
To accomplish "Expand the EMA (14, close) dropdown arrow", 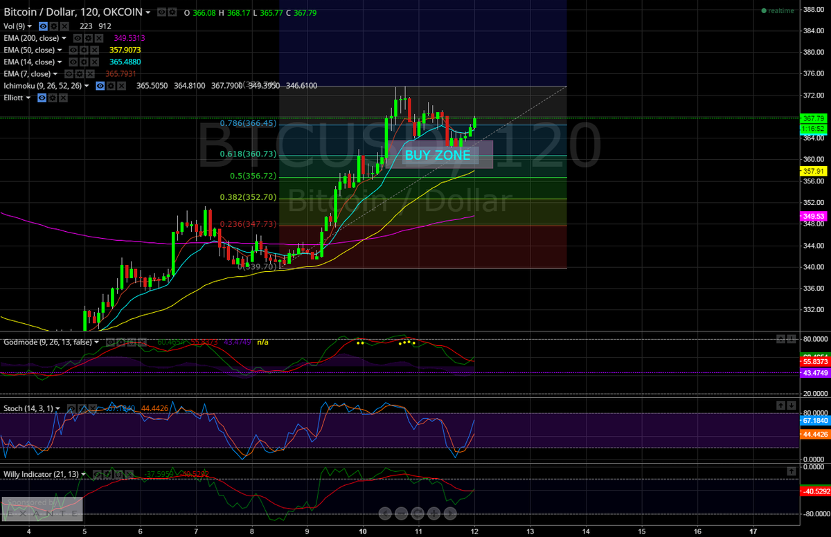I will 60,62.
